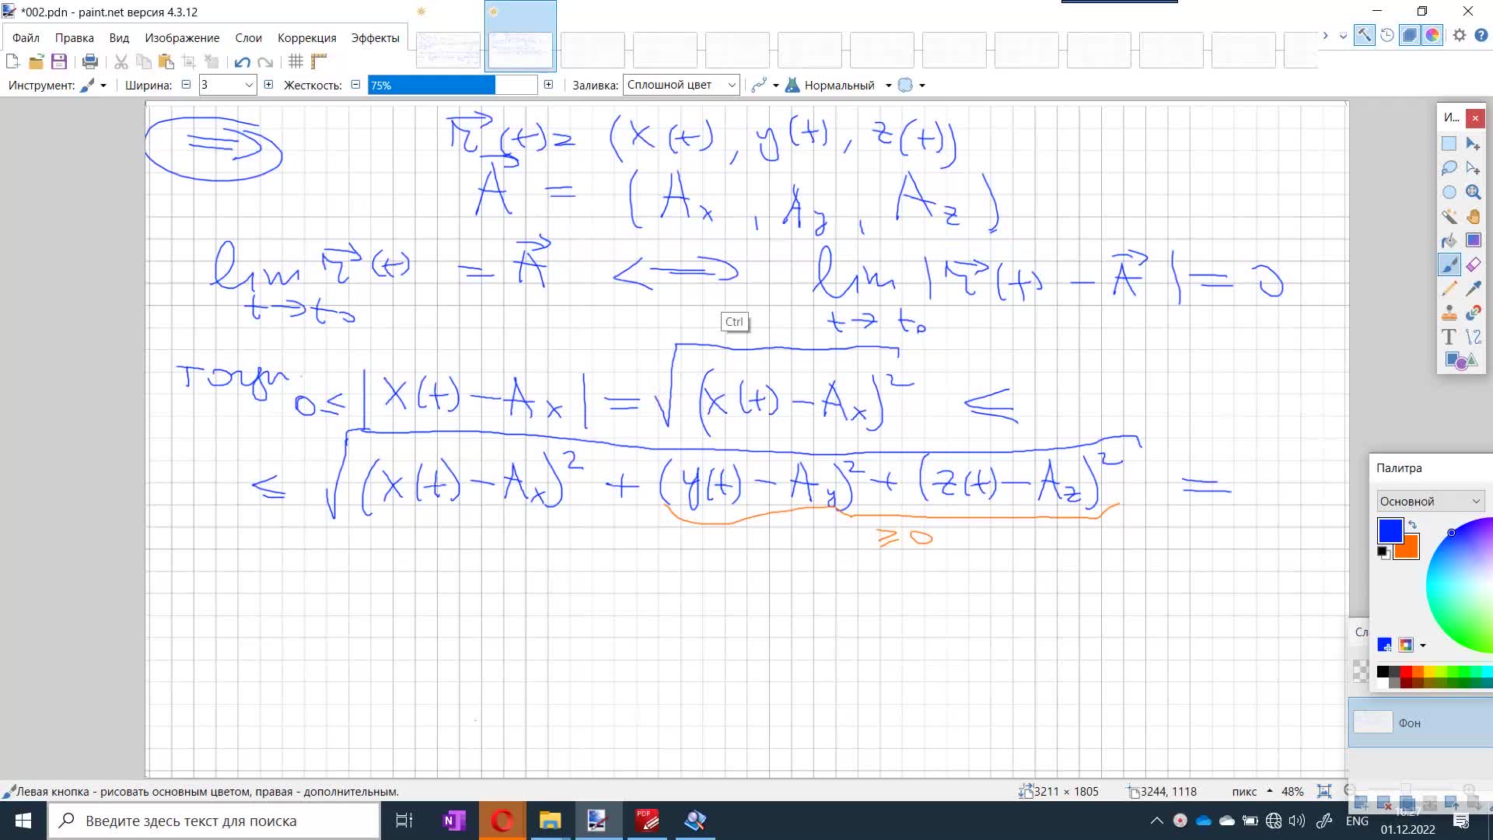1493x840 pixels.
Task: Open the Вид menu
Action: (x=119, y=37)
